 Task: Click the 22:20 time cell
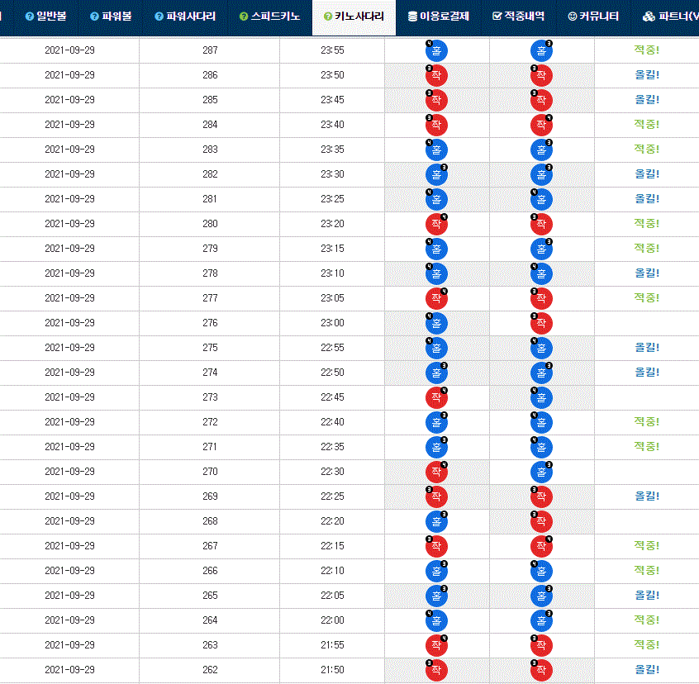(x=332, y=521)
